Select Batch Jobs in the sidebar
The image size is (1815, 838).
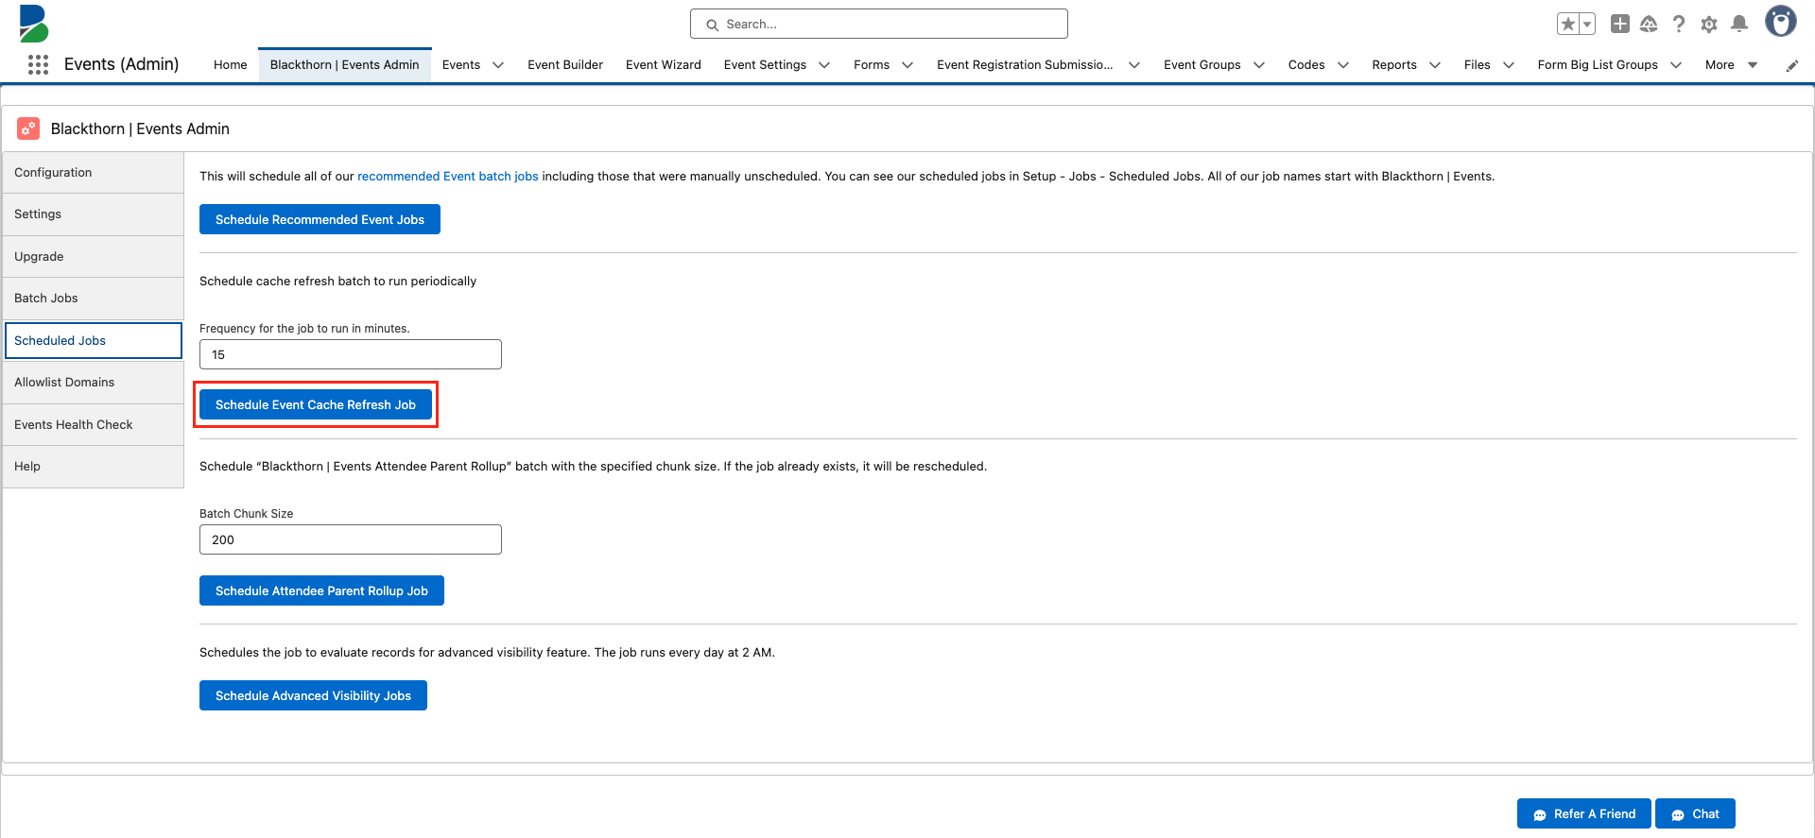(x=94, y=299)
